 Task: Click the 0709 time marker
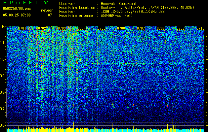(181, 28)
